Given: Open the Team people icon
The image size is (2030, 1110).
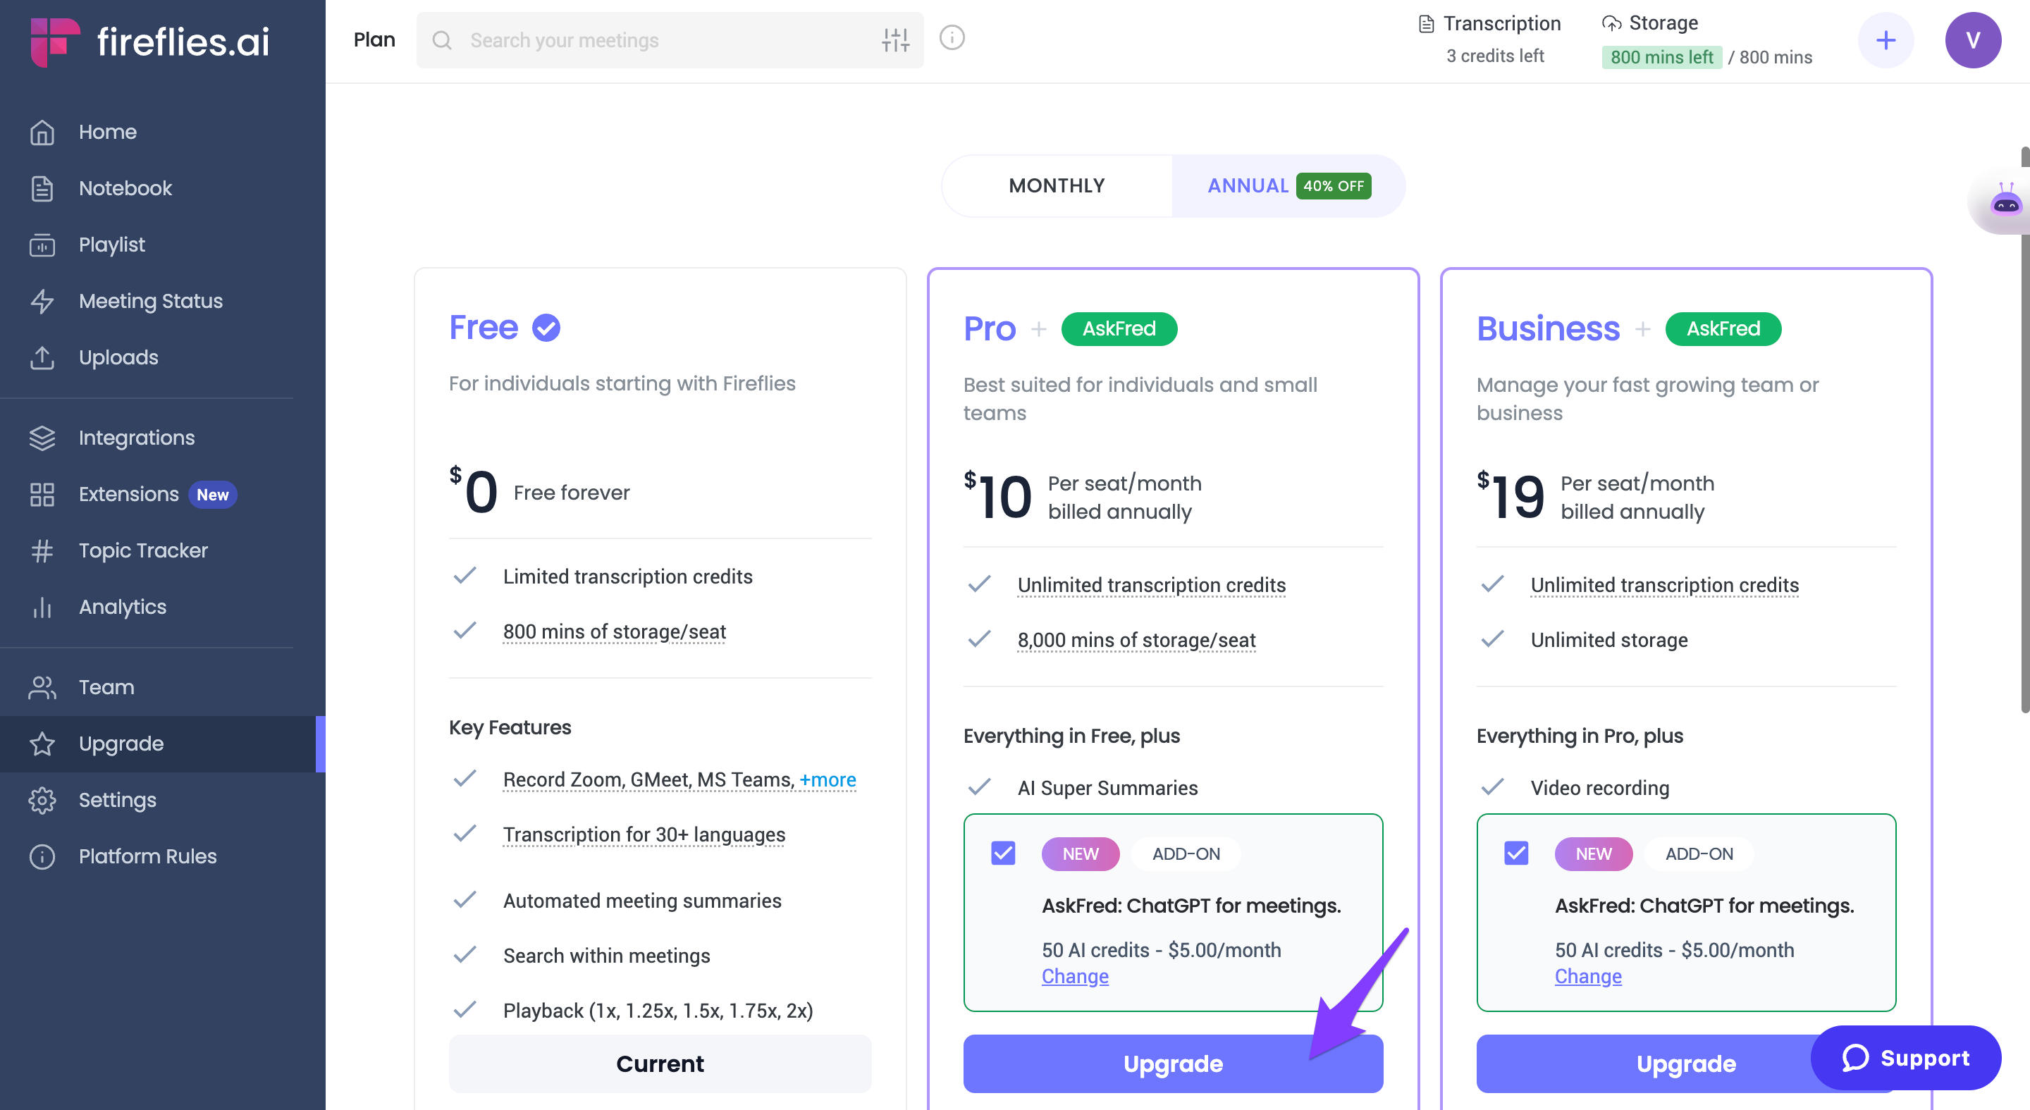Looking at the screenshot, I should pos(42,688).
